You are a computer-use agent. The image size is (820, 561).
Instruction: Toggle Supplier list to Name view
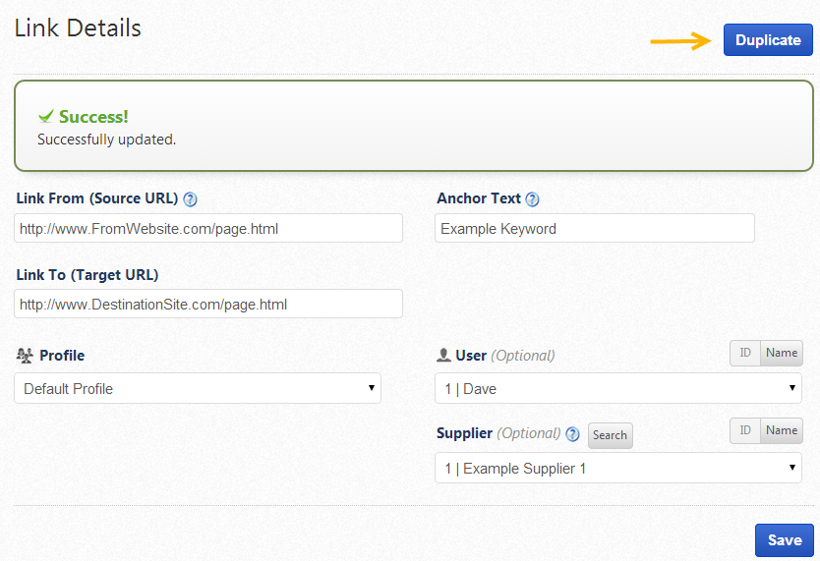tap(782, 430)
